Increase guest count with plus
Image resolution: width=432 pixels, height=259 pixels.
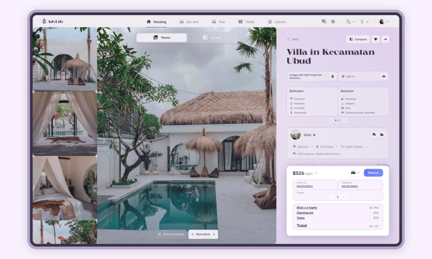click(343, 197)
